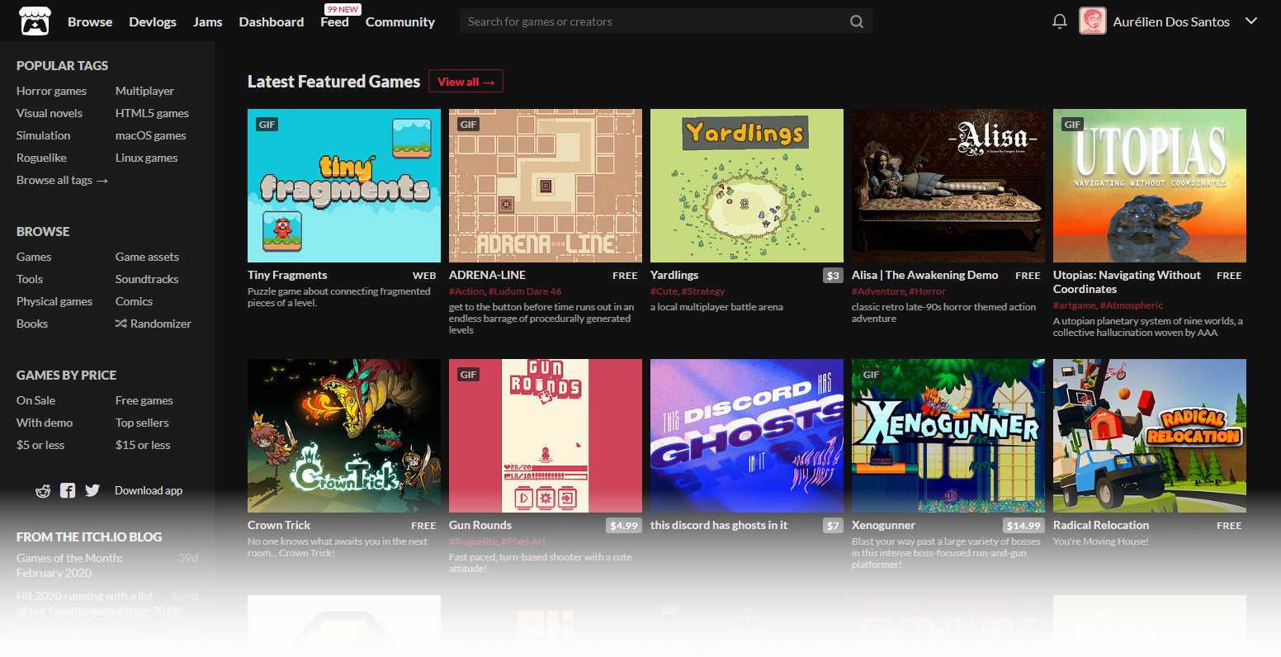Open Xenogunner game thumbnail
This screenshot has width=1281, height=657.
[948, 436]
